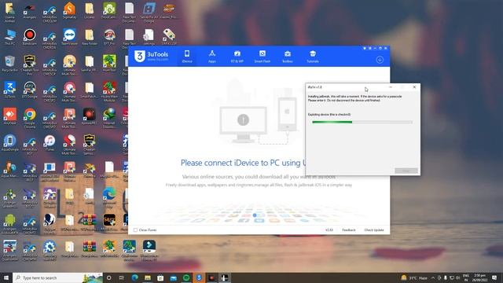This screenshot has height=283, width=503.
Task: Open the Toolbox tab in 3uTools
Action: tap(288, 57)
